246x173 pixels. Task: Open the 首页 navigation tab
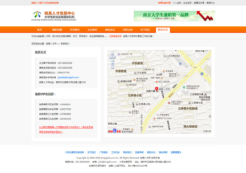pyautogui.click(x=39, y=30)
